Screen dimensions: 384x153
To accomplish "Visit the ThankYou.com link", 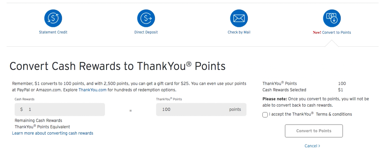I will tap(92, 90).
